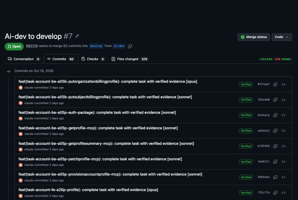Image resolution: width=298 pixels, height=200 pixels.
Task: Open the a26p-profile commit title
Action: tap(88, 190)
